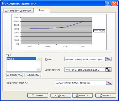Go back with the Назад button
119x101 pixels.
pos(61,95)
